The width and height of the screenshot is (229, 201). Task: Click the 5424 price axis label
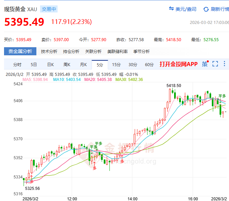18,84
